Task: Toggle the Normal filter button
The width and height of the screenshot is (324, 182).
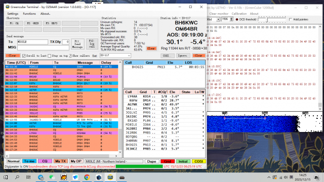Action: 14,161
